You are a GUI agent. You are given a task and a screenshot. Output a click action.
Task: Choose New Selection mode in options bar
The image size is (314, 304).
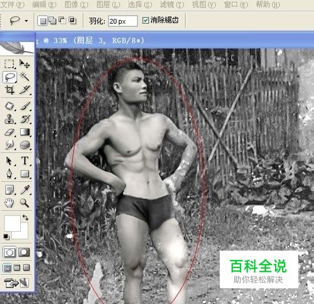coord(43,21)
